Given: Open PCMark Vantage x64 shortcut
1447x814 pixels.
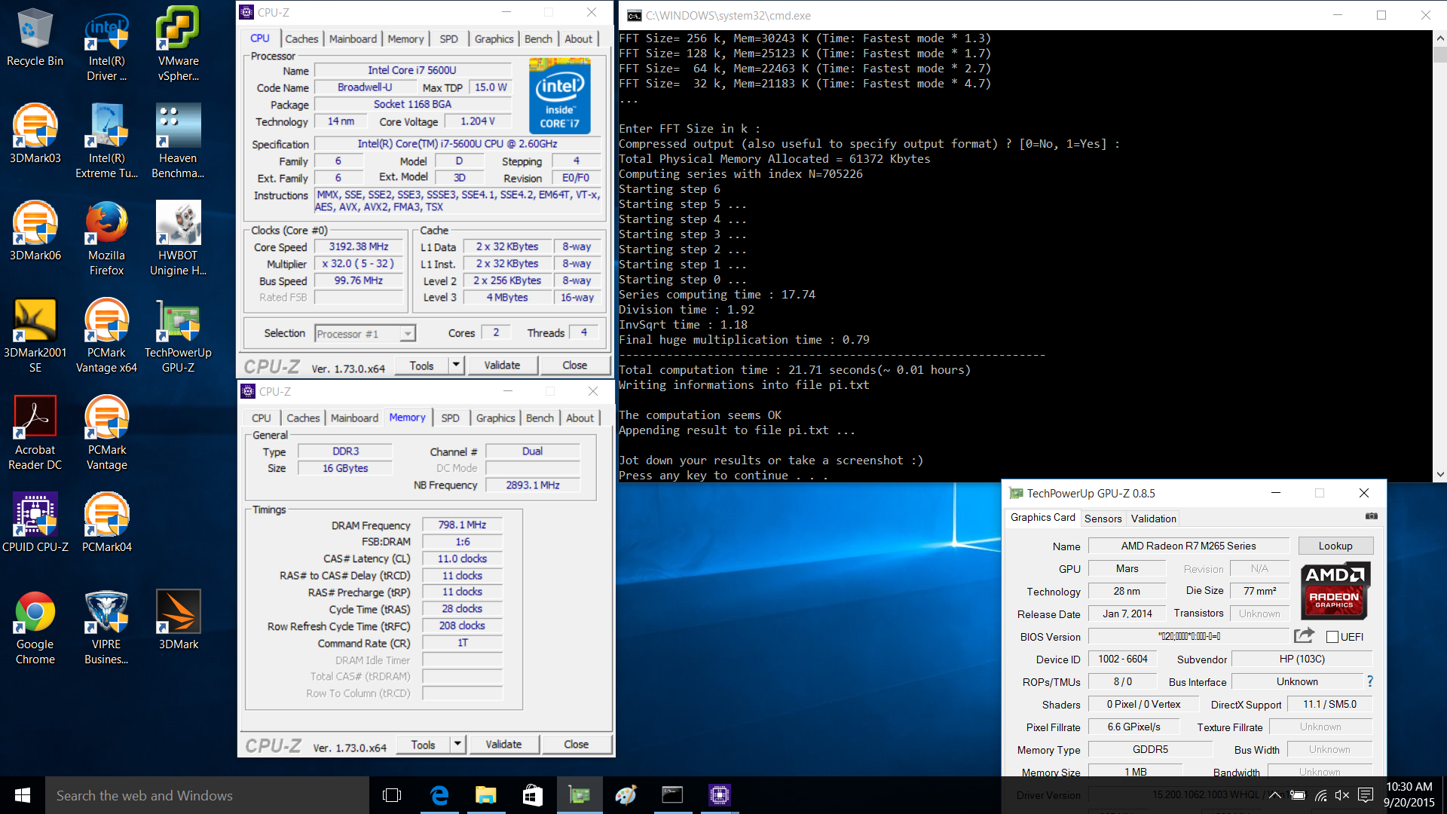Looking at the screenshot, I should 106,336.
